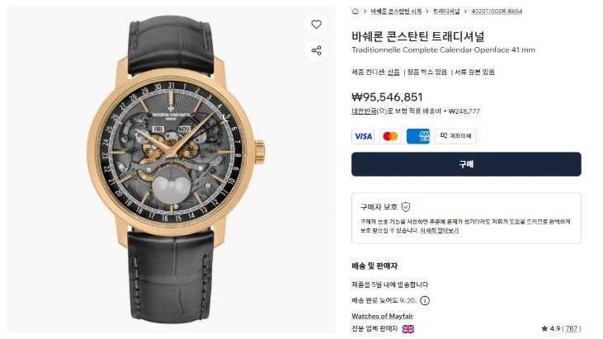Click the UK flag seller icon
603x339 pixels.
pos(408,329)
